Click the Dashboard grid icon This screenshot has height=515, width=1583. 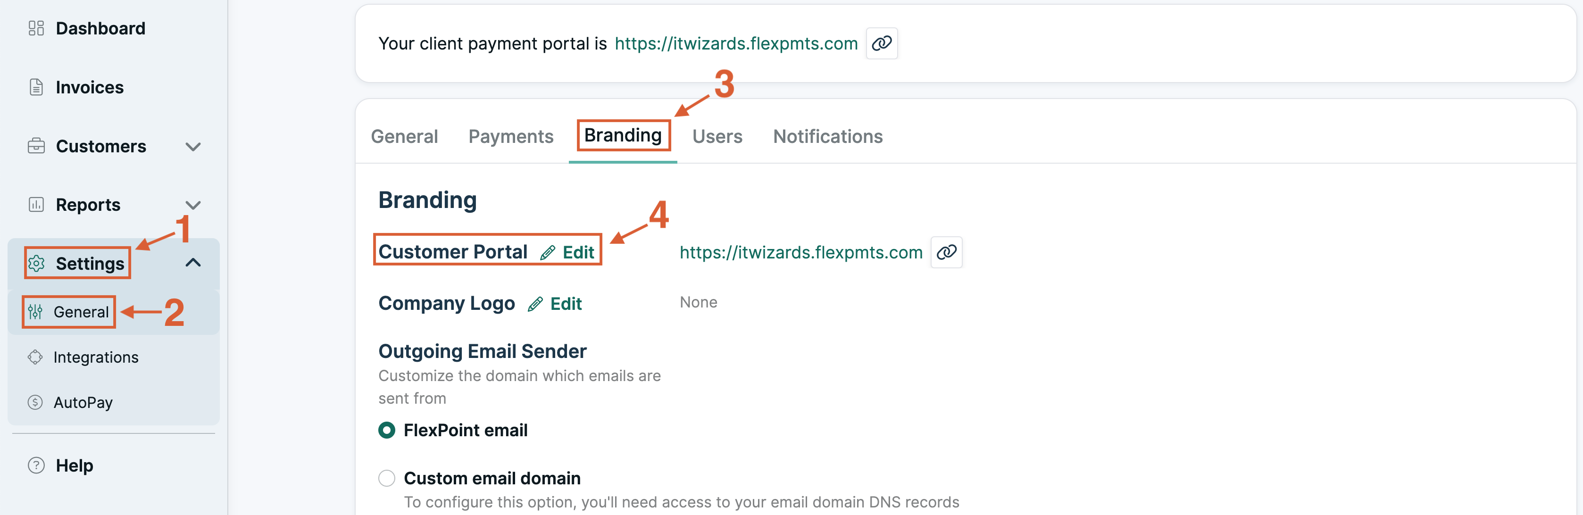pos(36,28)
